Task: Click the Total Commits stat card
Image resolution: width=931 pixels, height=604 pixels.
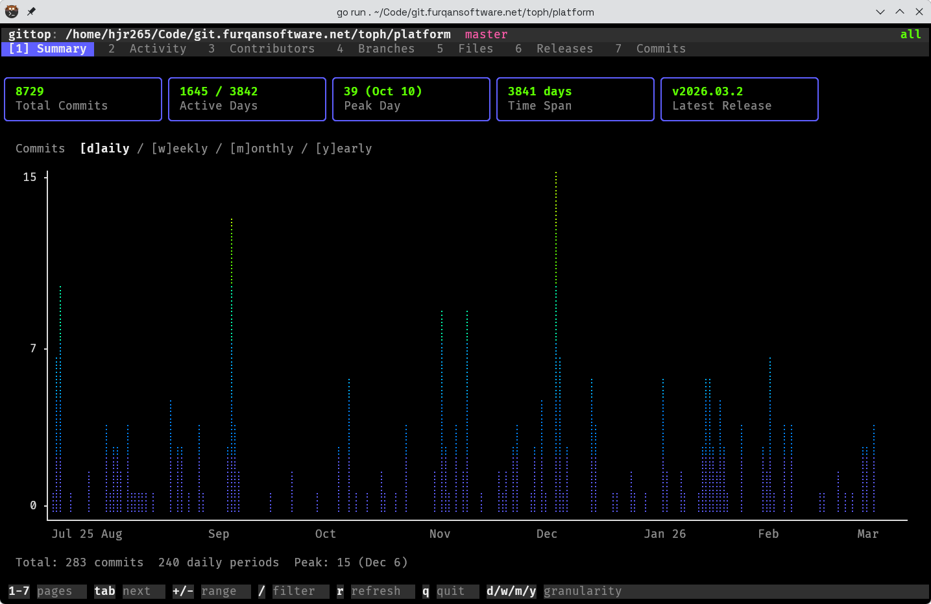Action: [x=82, y=99]
